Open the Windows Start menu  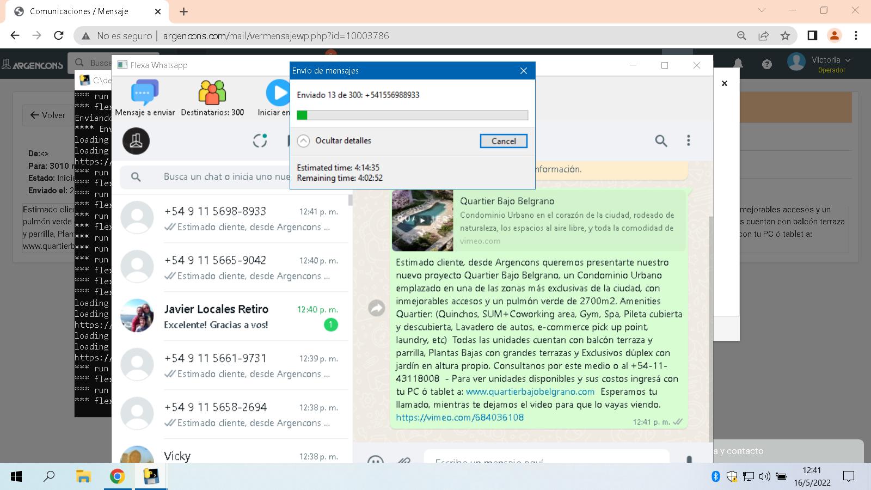(16, 477)
